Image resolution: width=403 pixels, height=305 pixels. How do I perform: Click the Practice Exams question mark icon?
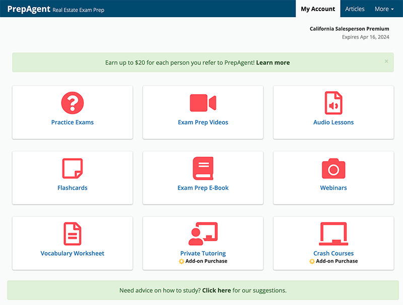pyautogui.click(x=73, y=103)
